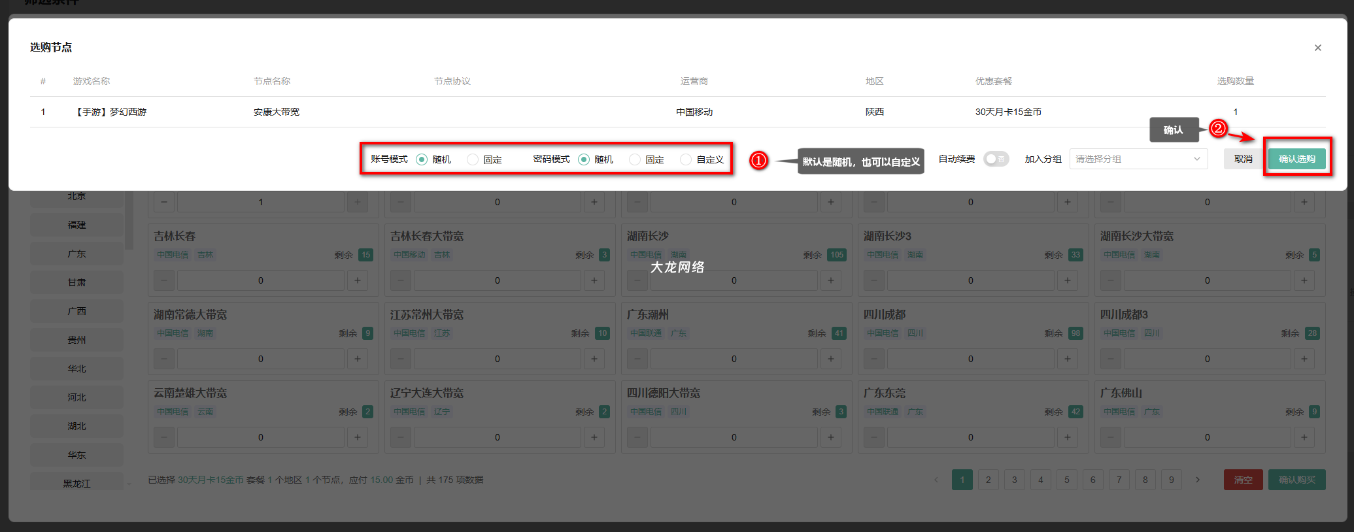Close the 选购节点 dialog with X
Viewport: 1354px width, 532px height.
click(1317, 48)
